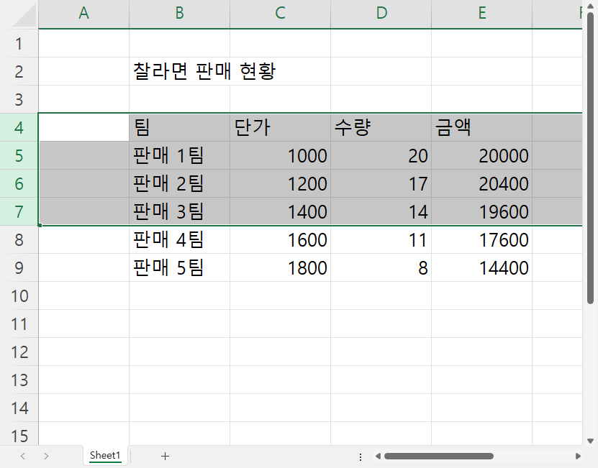
Task: Go to next sheet arrow
Action: [x=46, y=456]
